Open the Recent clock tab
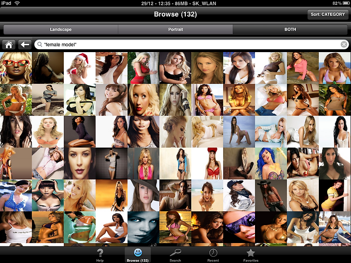 pos(213,255)
